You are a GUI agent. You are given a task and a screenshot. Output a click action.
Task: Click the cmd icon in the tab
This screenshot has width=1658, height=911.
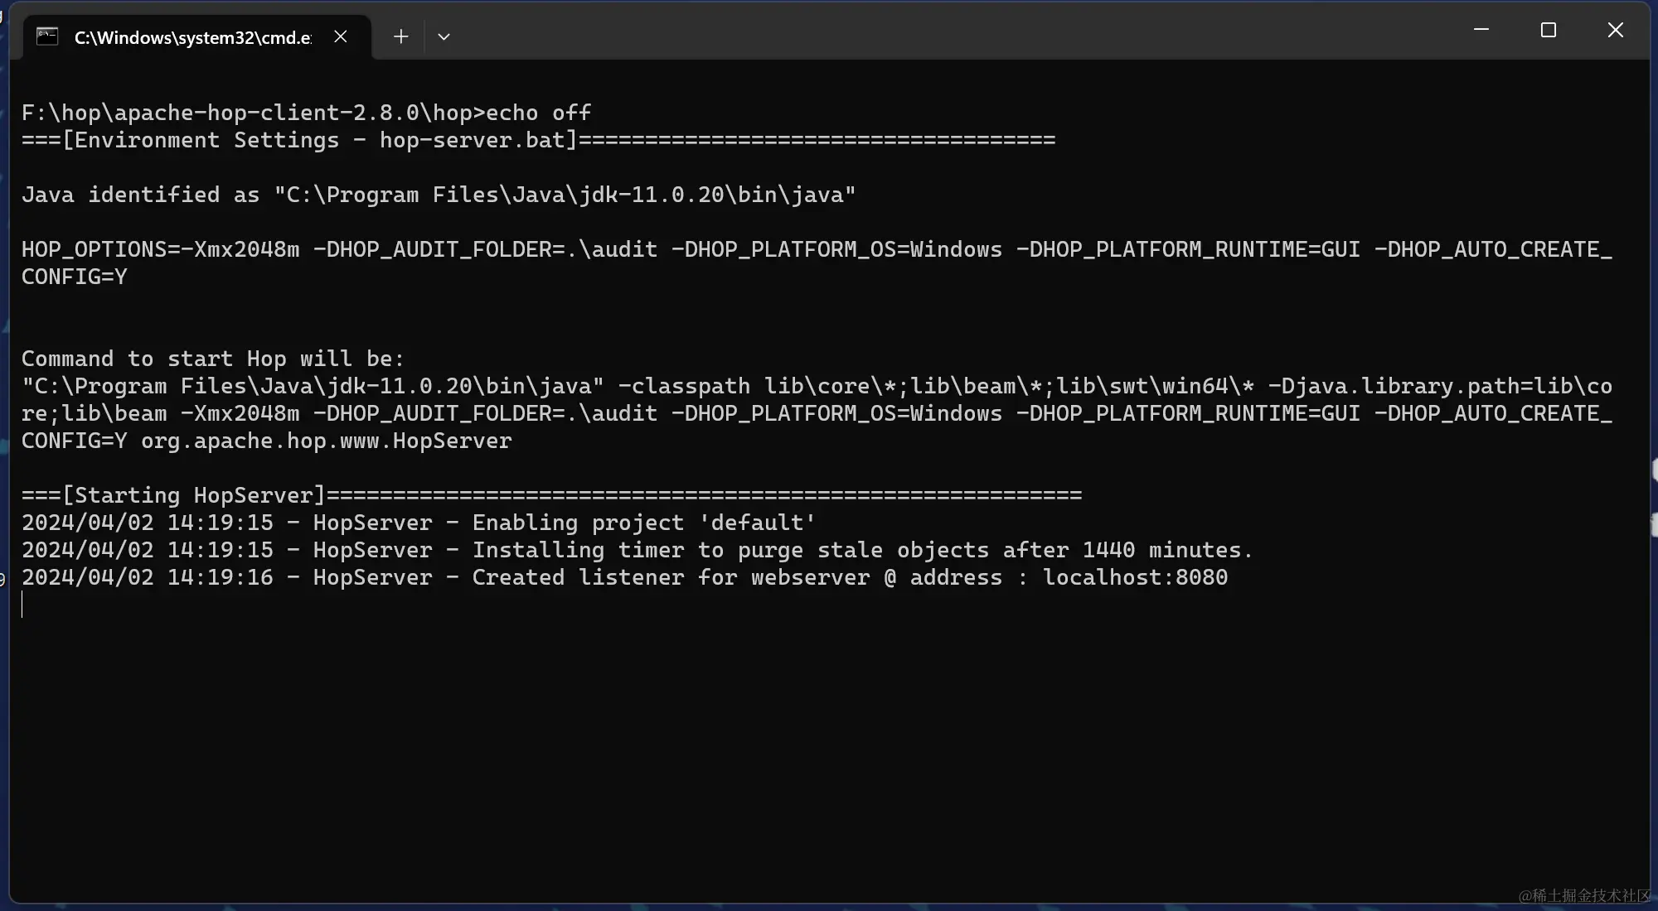point(47,36)
